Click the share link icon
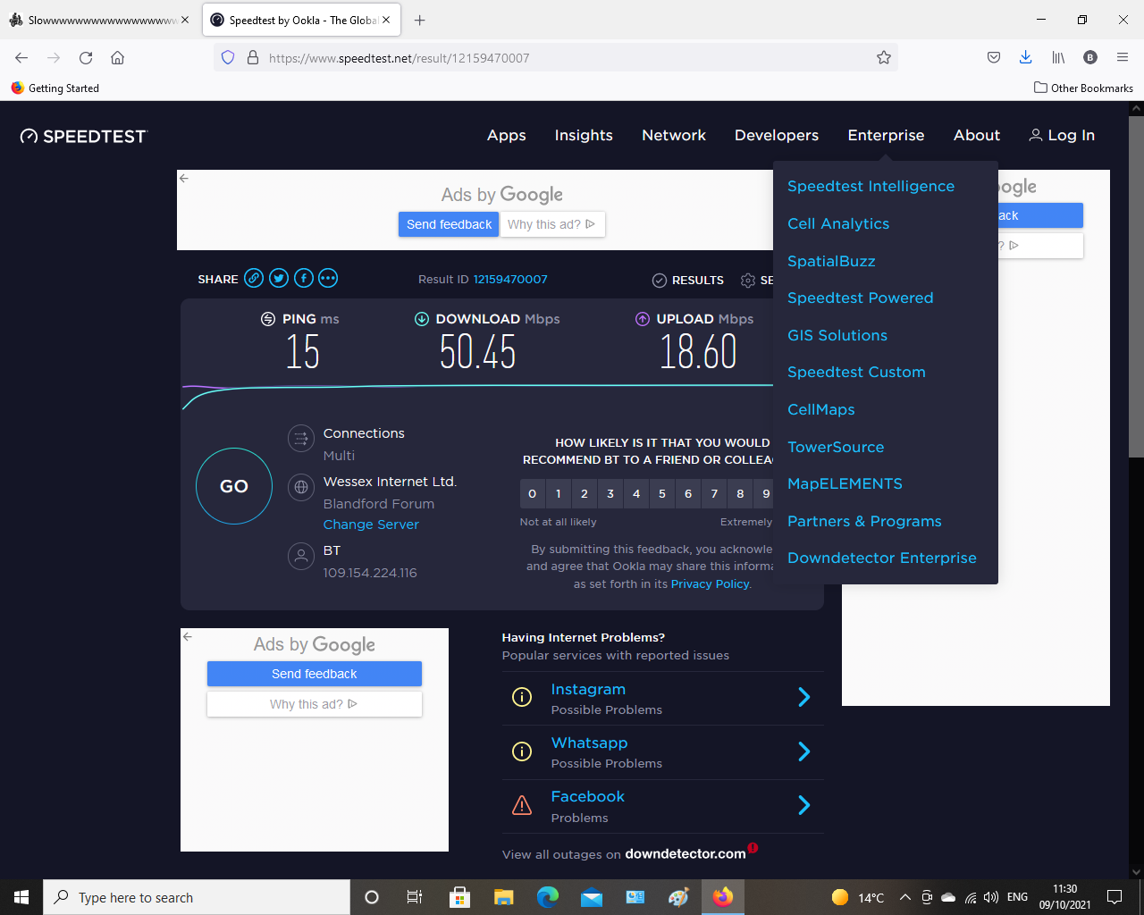 [254, 278]
